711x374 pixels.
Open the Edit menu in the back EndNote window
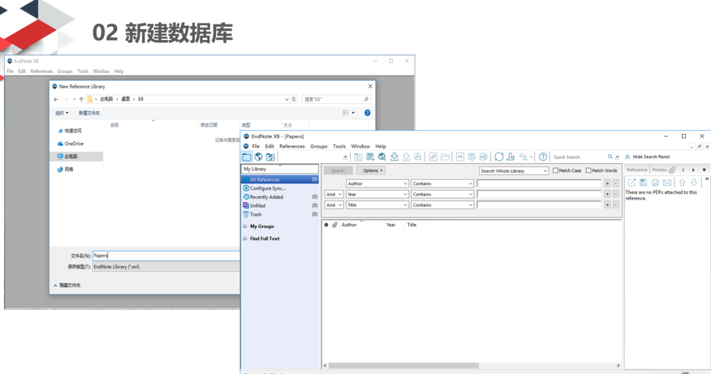22,71
